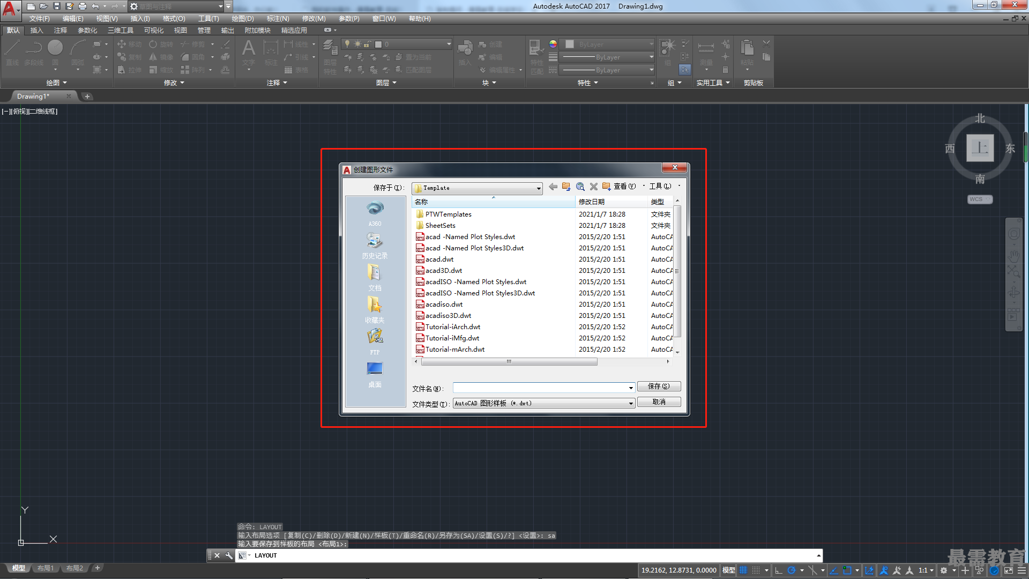Screen dimensions: 1029x579
Task: Sort files by 名称 column header
Action: click(x=493, y=202)
